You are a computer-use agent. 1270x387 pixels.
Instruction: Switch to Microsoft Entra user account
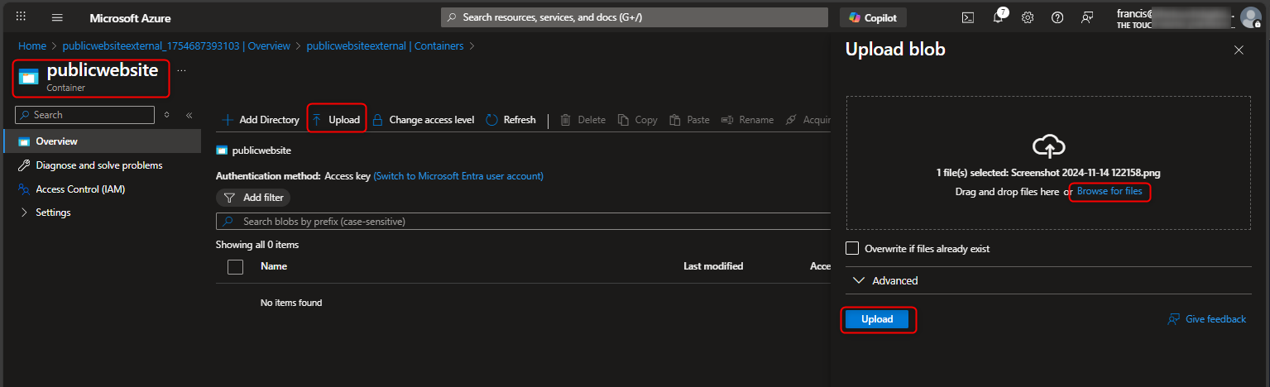click(458, 176)
